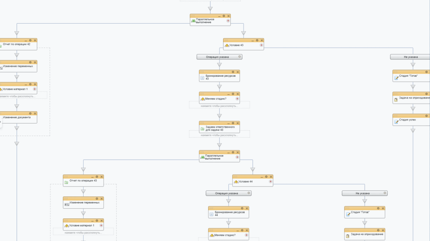
Task: Add branch with plus on top Параллельное выполнение
Action: 228,21
